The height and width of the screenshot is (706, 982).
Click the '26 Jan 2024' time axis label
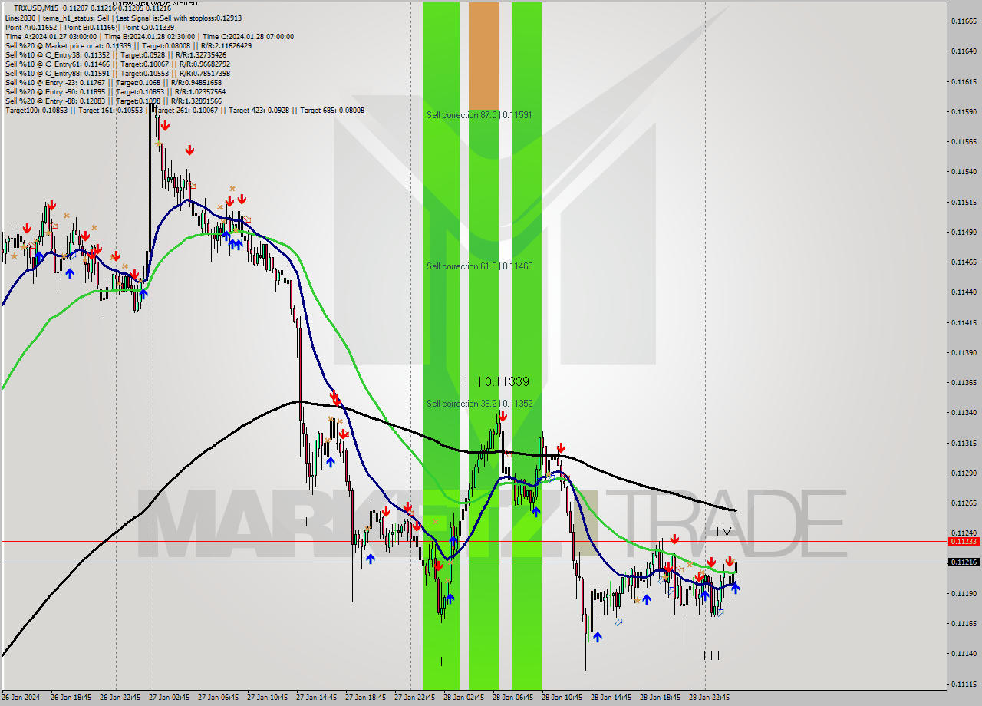(x=21, y=698)
